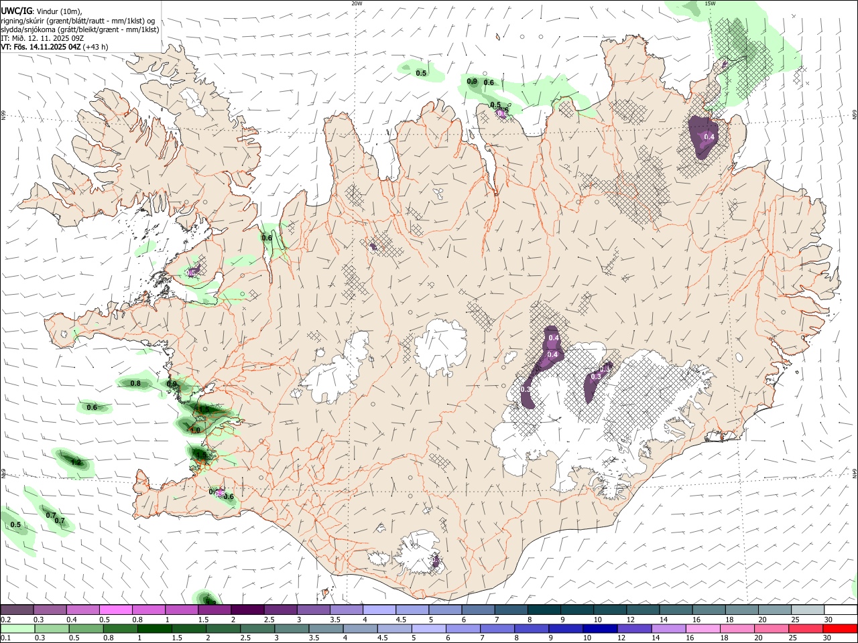Pick bottom-row dark green swatch between 1 and 1.5

click(155, 628)
